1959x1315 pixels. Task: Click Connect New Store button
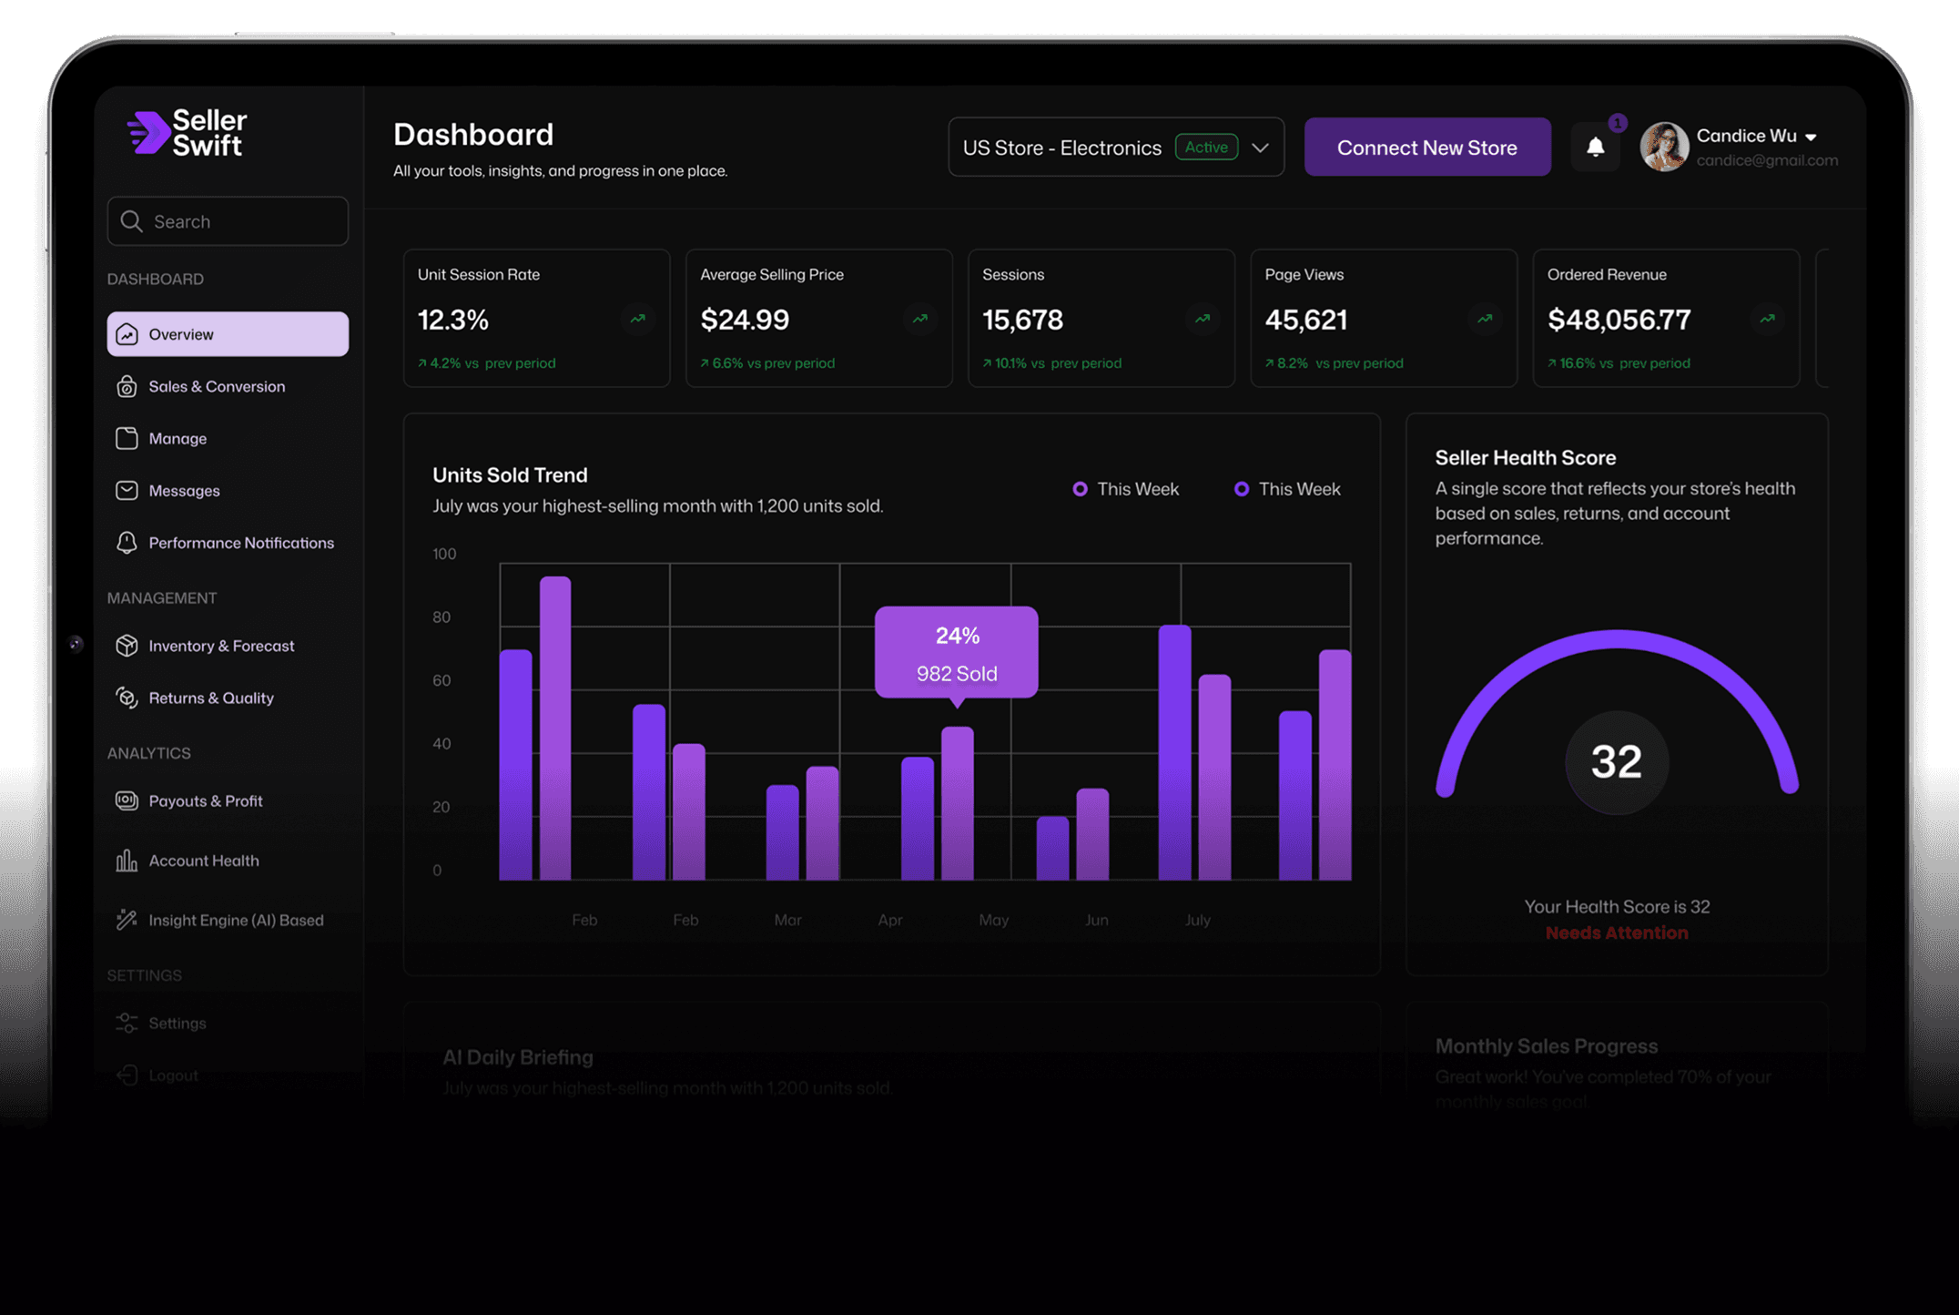pyautogui.click(x=1426, y=148)
